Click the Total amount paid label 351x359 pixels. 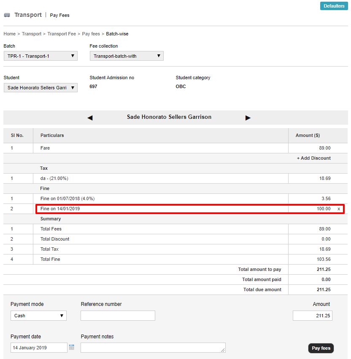pyautogui.click(x=262, y=279)
